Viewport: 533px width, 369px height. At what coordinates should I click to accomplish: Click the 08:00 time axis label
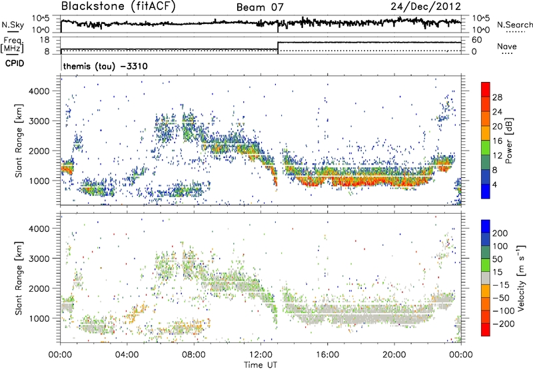194,355
